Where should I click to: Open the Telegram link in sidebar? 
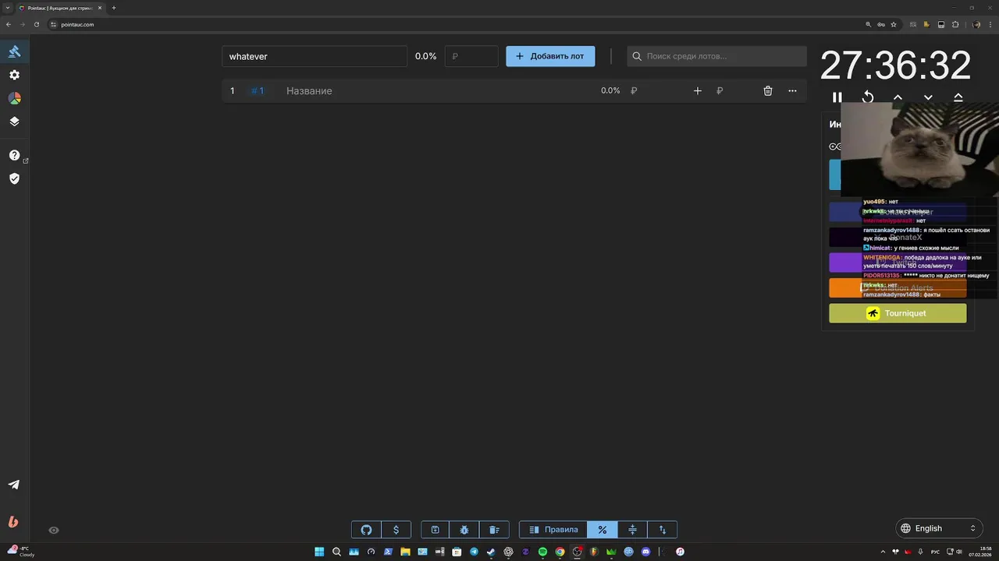coord(14,485)
